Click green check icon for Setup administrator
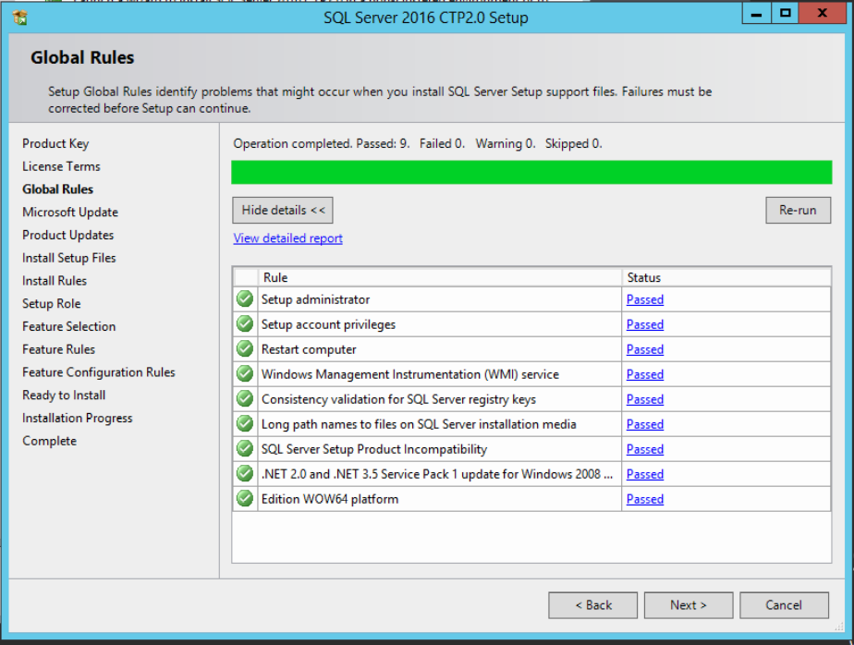 245,299
